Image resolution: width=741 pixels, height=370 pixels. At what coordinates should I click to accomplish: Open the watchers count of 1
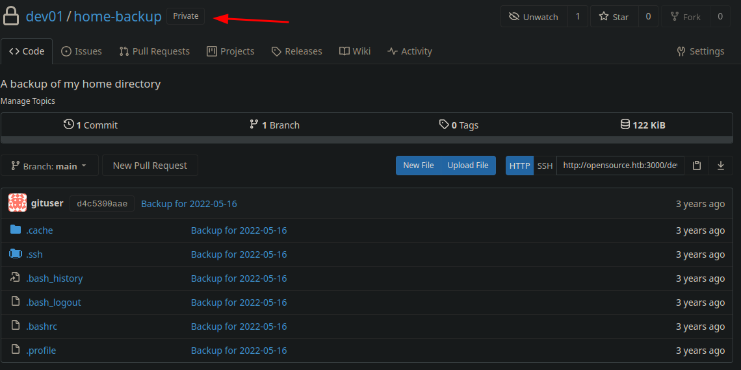coord(577,16)
